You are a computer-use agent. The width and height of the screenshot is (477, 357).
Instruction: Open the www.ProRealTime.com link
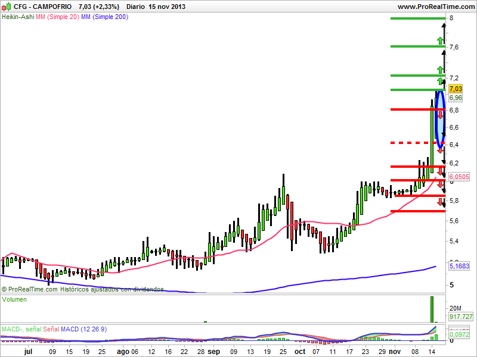tap(436, 7)
